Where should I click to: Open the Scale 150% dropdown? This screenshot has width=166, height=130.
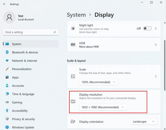point(99,82)
